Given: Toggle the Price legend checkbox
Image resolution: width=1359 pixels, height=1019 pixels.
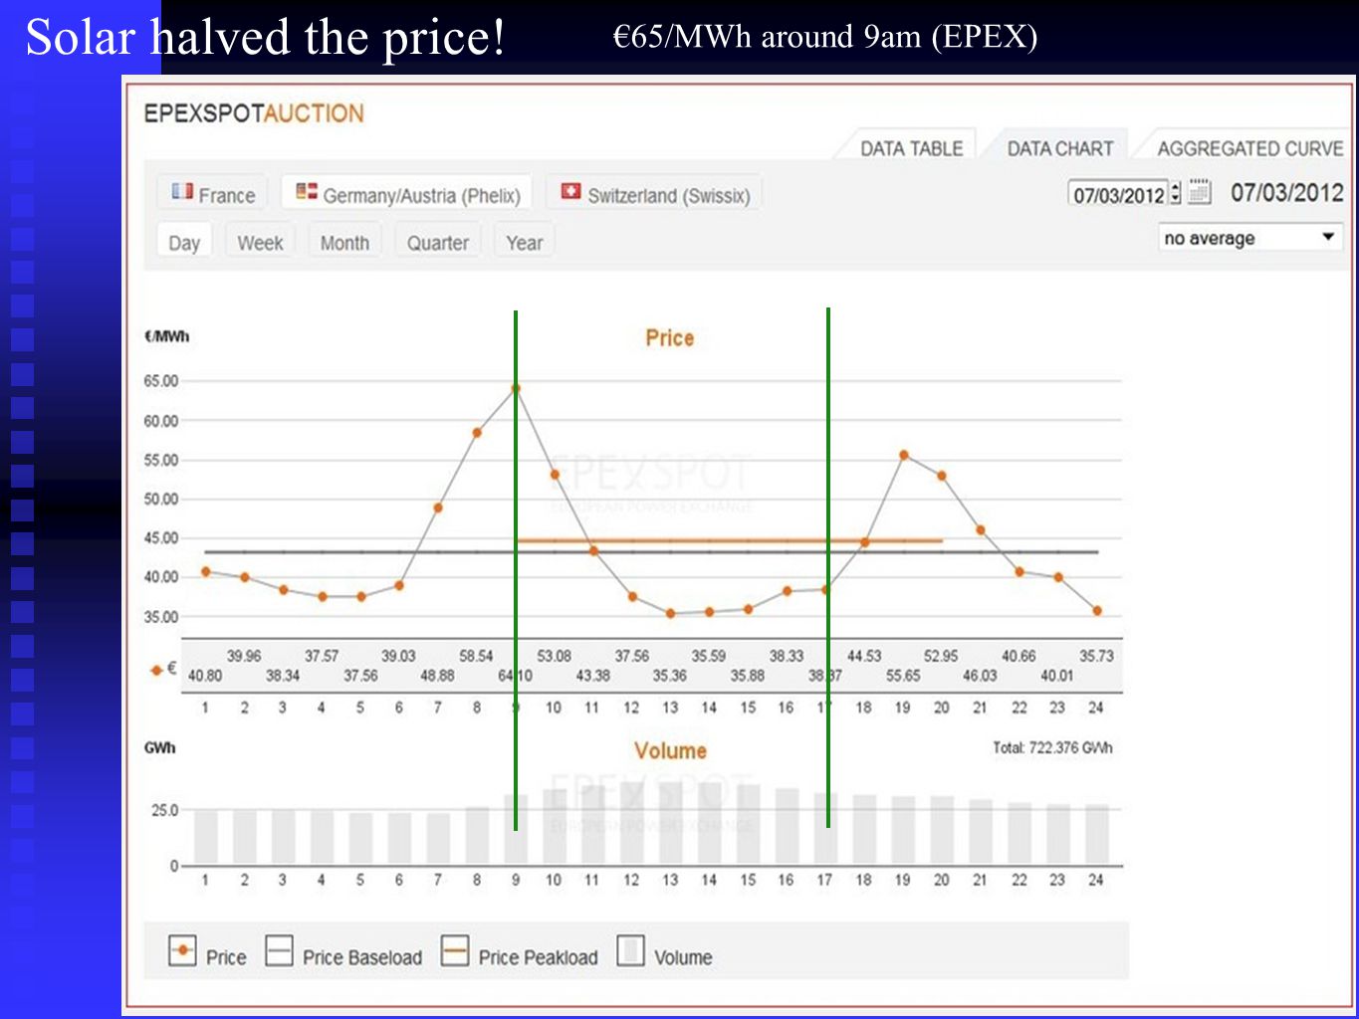Looking at the screenshot, I should coord(182,950).
